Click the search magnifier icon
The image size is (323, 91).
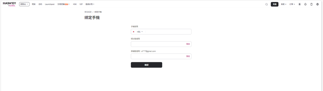[x=266, y=4]
